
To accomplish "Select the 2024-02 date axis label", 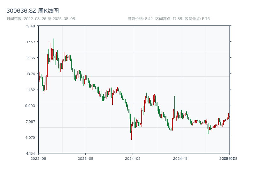I will pos(133,158).
